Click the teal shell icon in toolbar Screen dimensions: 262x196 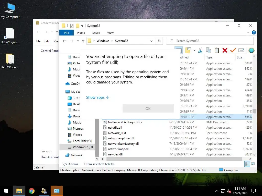(251, 50)
